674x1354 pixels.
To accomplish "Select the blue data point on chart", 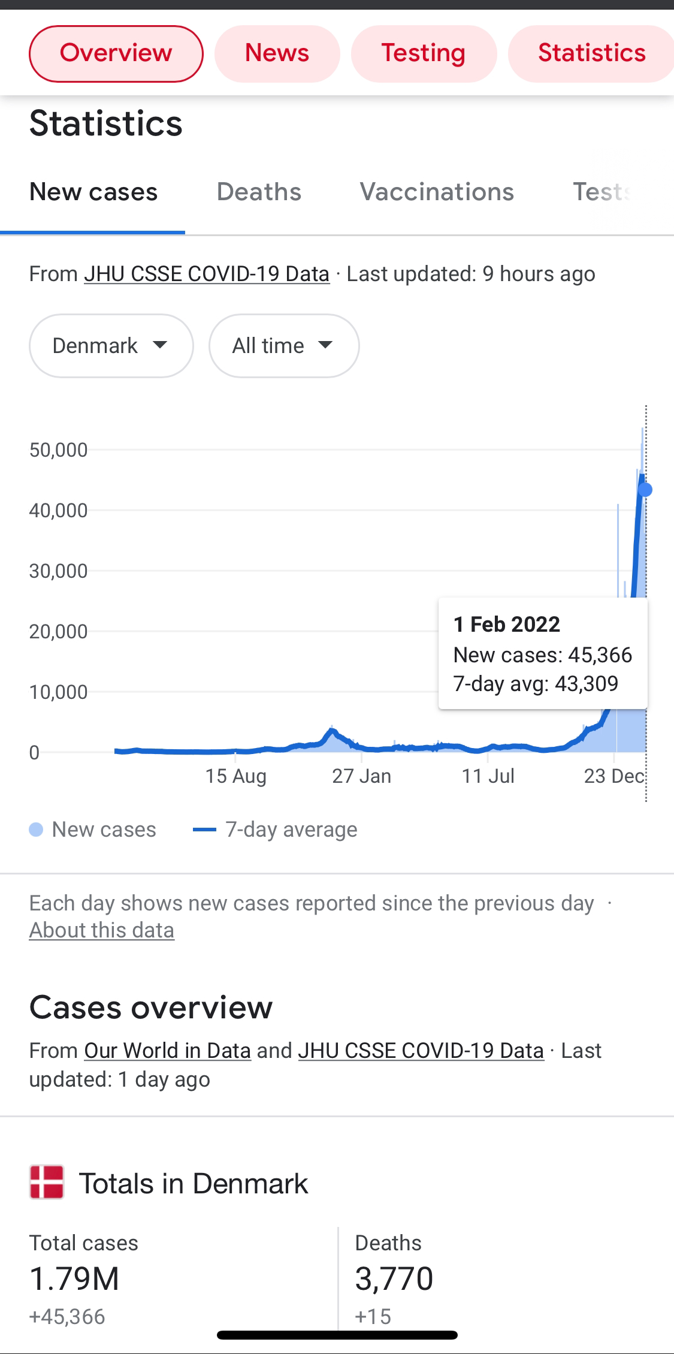I will (x=645, y=490).
